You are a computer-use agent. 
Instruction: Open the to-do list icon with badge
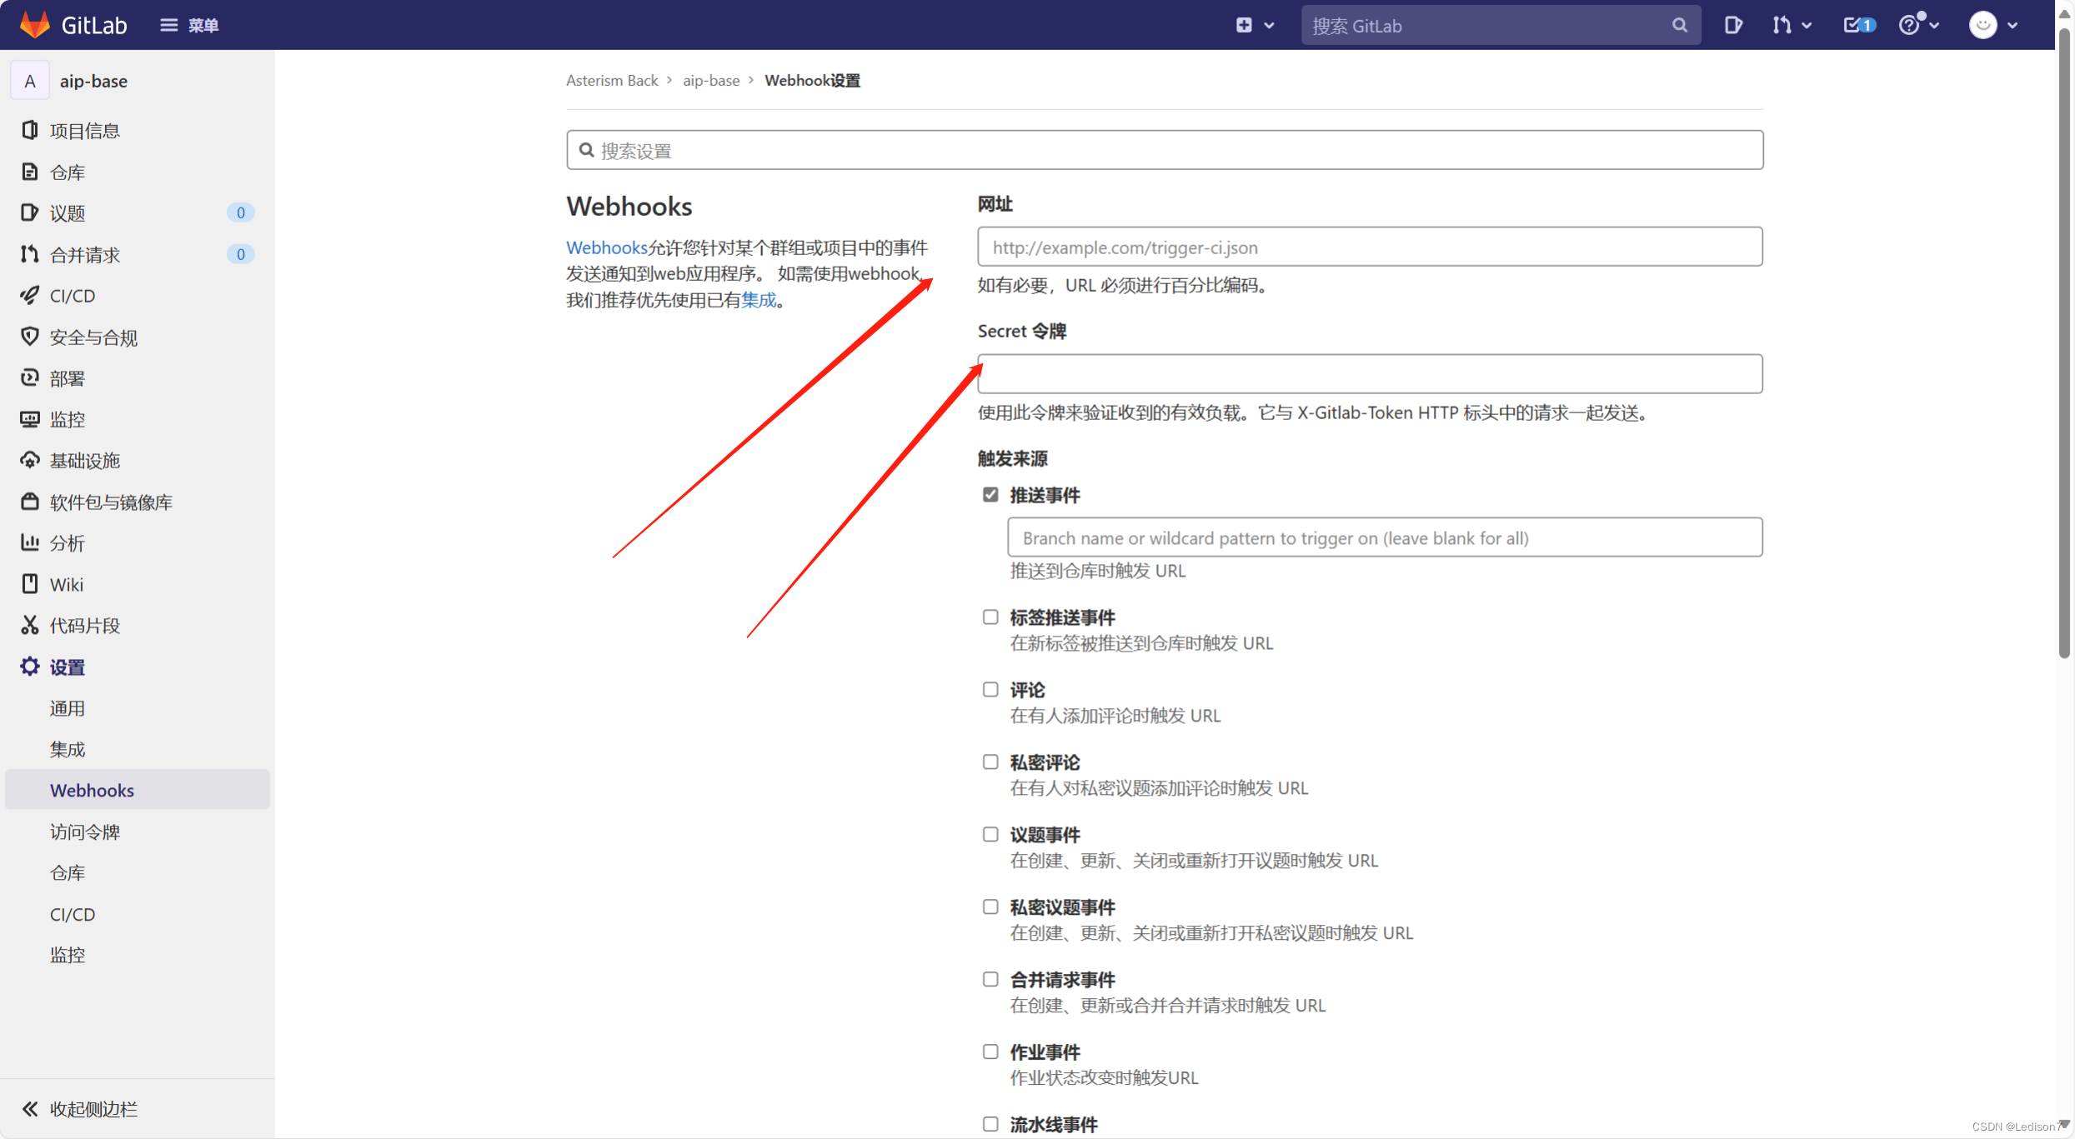tap(1858, 25)
